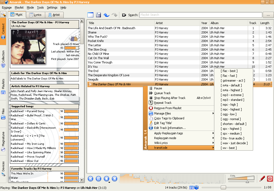
Task: Expand the Wiki-Lyrics submenu
Action: pyautogui.click(x=181, y=143)
